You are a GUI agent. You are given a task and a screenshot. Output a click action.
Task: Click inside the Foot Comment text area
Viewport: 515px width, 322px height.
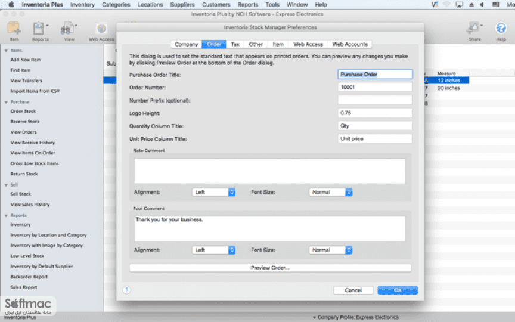(x=269, y=229)
